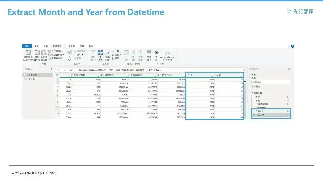The image size is (323, 182).
Task: Open Azure Machine Learning flask icon
Action: pos(168,52)
